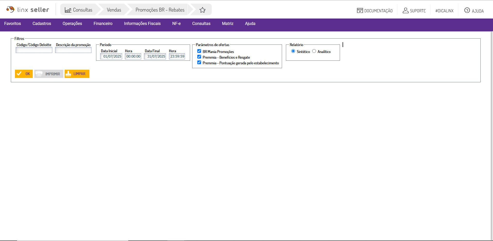This screenshot has width=493, height=241.
Task: Focus the Descrição da promoção field
Action: 73,50
